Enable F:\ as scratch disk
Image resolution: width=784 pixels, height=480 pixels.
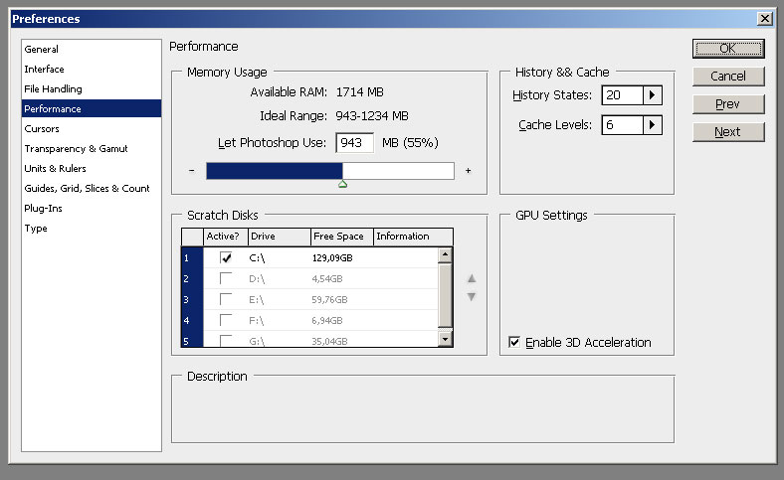[x=226, y=320]
